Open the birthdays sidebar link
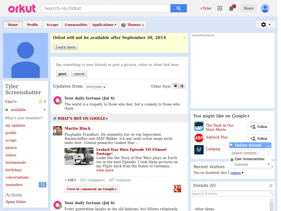Image resolution: width=281 pixels, height=211 pixels. (13, 170)
